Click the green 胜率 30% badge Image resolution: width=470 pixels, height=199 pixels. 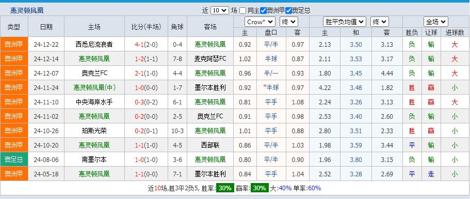pos(225,188)
